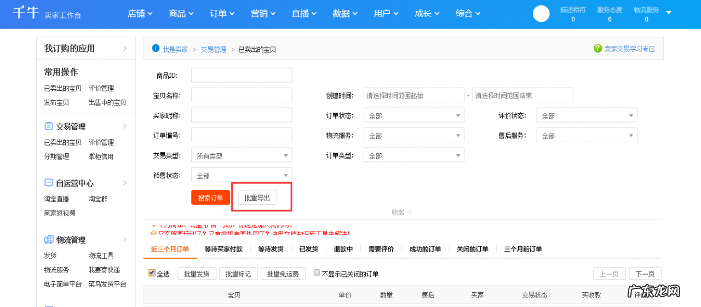The image size is (701, 307).
Task: Open the 数据 top menu
Action: tap(345, 14)
